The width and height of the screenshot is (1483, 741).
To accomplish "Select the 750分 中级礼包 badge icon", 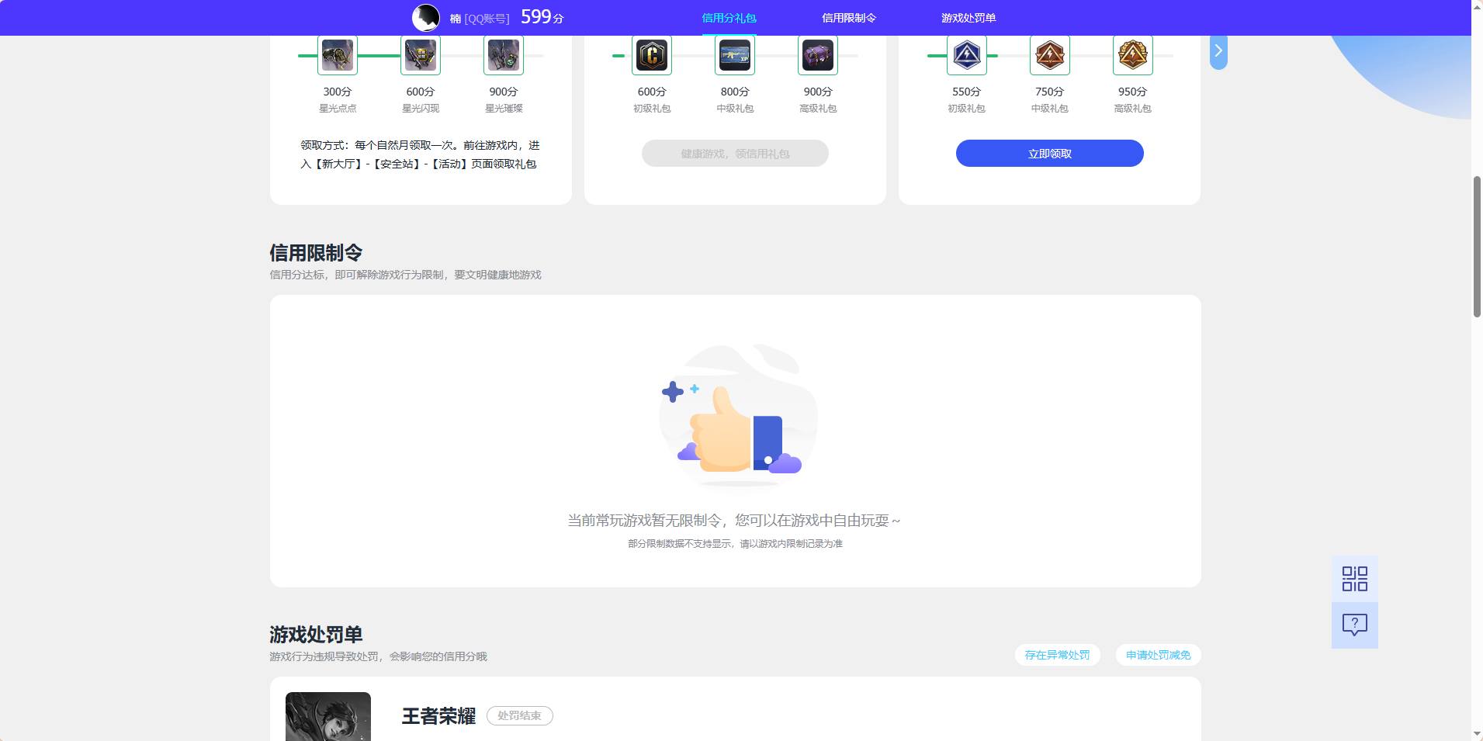I will pos(1050,54).
